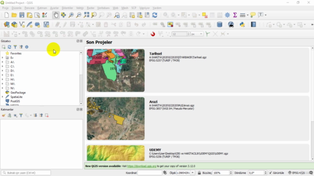Open the Katman menu
Image resolution: width=314 pixels, height=176 pixels.
pyautogui.click(x=42, y=8)
